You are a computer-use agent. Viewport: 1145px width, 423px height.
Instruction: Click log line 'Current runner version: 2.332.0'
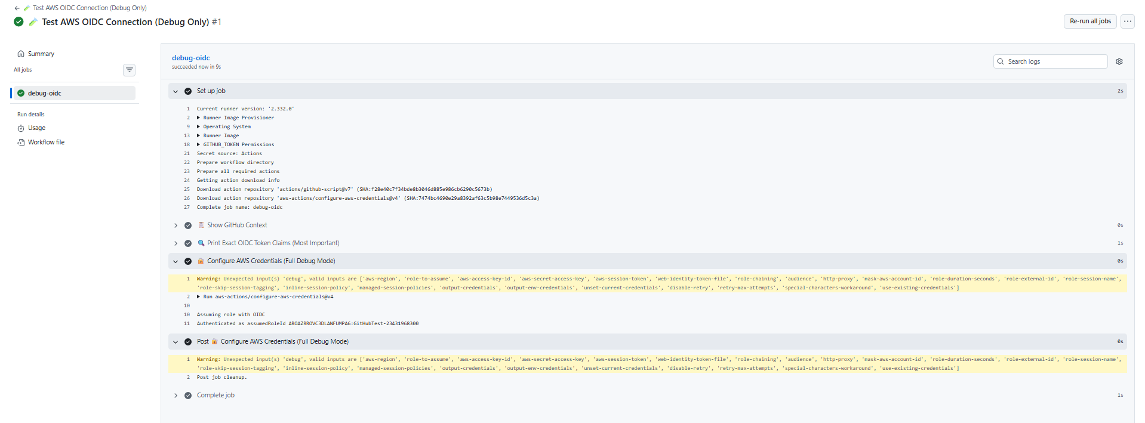(x=245, y=109)
